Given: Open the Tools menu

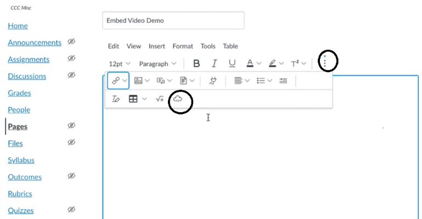Looking at the screenshot, I should click(208, 46).
